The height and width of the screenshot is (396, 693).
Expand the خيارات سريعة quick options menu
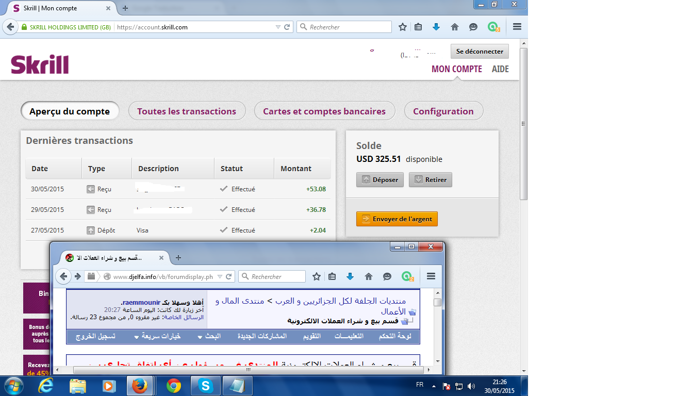click(x=157, y=336)
